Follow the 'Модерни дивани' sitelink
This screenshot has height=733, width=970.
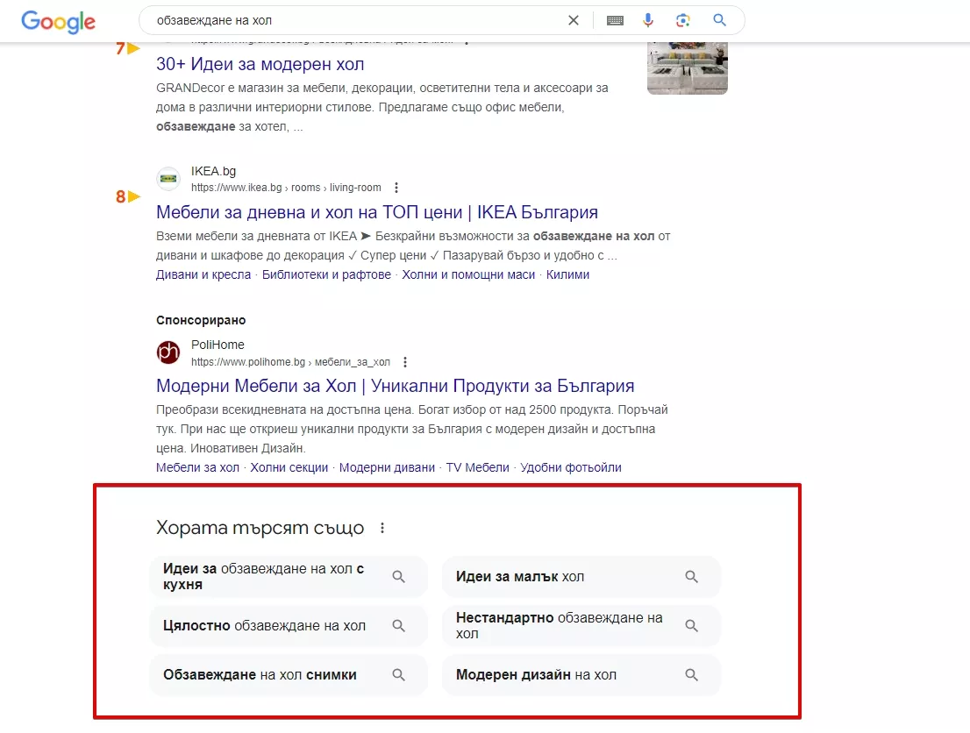click(387, 467)
